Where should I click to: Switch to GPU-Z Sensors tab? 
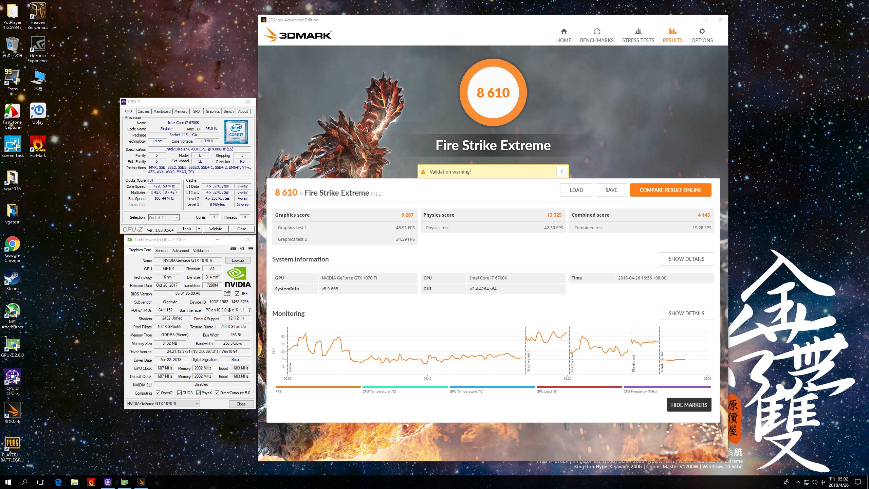pos(162,251)
